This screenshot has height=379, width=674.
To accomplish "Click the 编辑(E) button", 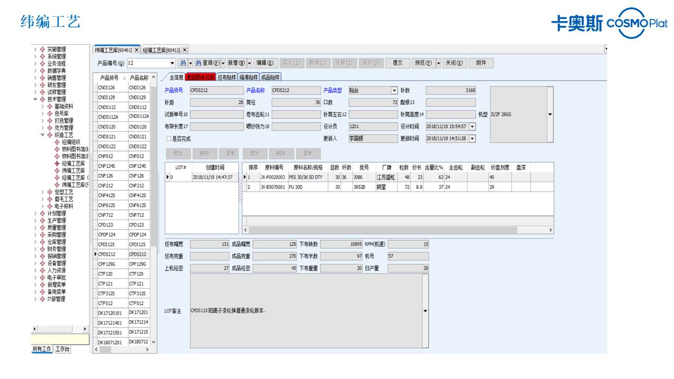I will click(266, 63).
